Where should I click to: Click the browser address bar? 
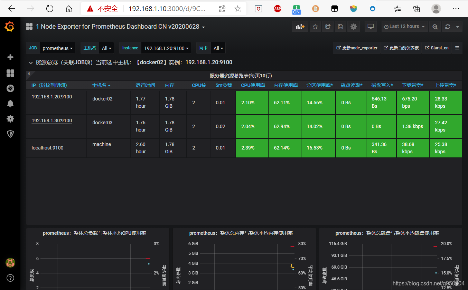tap(164, 9)
